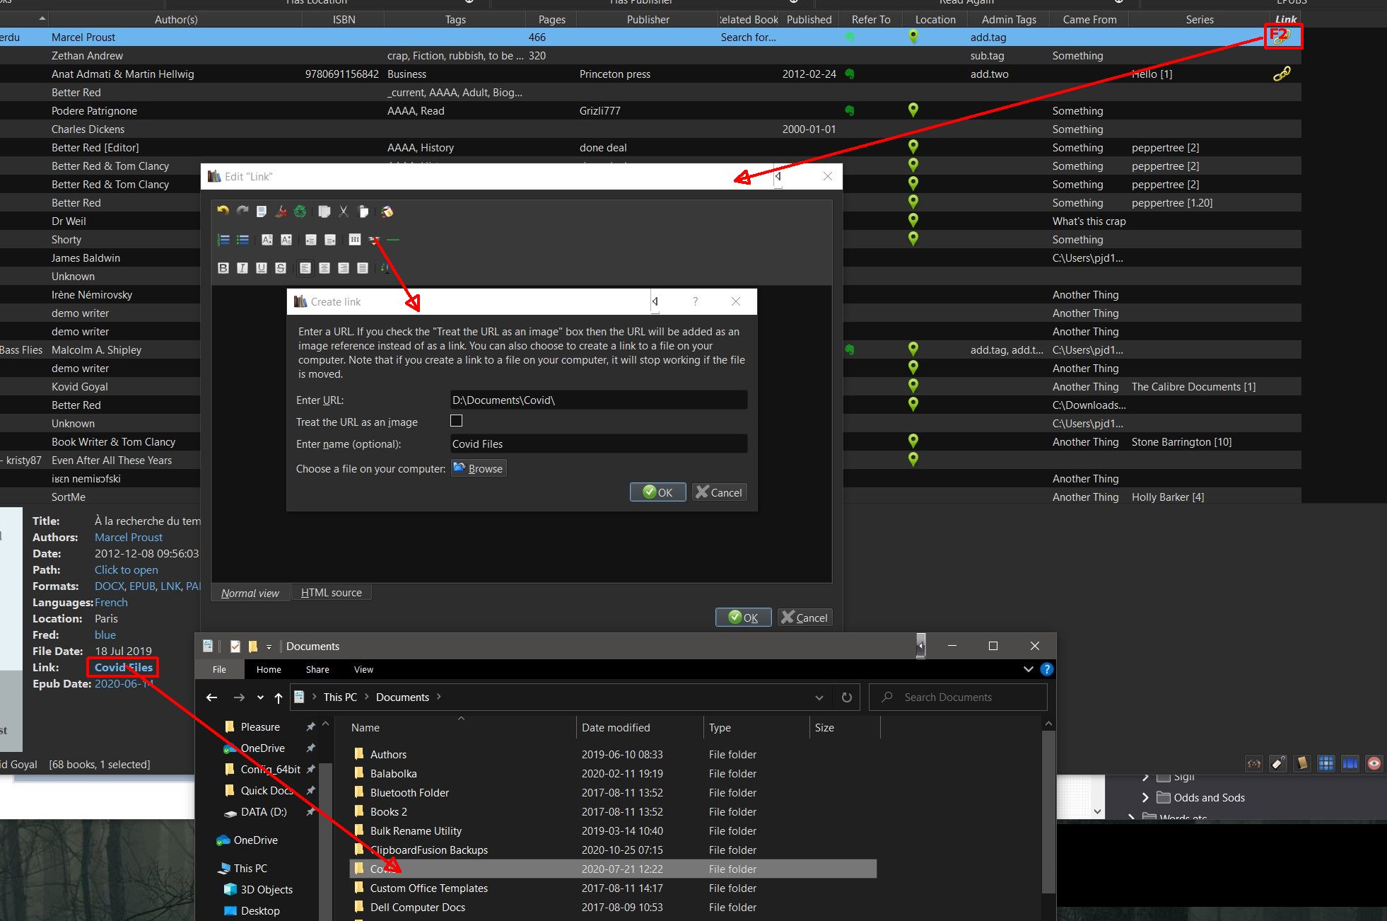1387x921 pixels.
Task: Expand the Odds and Sods tree item
Action: (x=1145, y=797)
